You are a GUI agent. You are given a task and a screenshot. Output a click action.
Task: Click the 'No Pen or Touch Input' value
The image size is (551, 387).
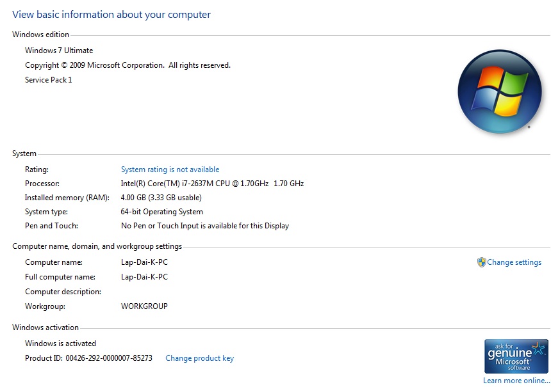pyautogui.click(x=205, y=226)
